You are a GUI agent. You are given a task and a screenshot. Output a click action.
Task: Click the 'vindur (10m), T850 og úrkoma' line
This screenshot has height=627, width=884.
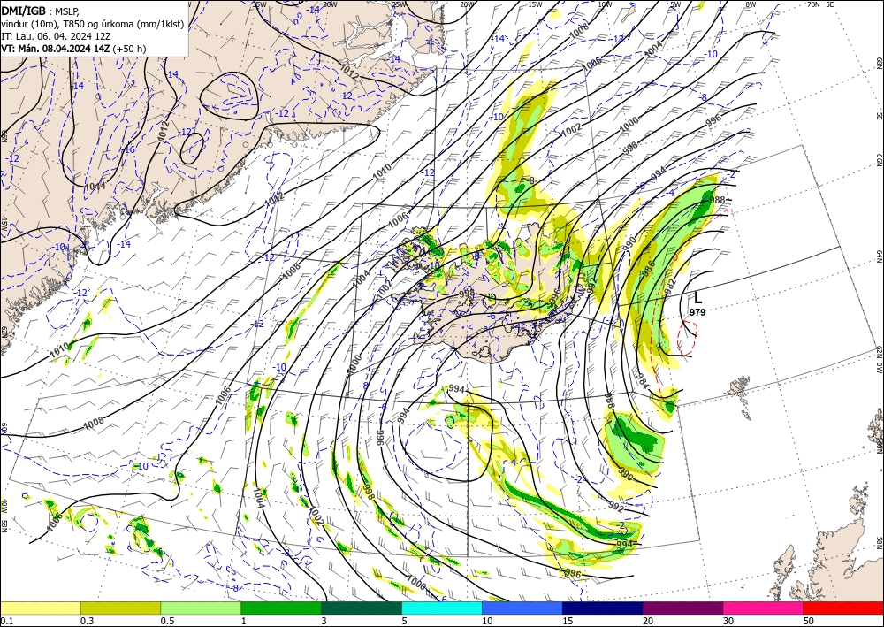(92, 23)
